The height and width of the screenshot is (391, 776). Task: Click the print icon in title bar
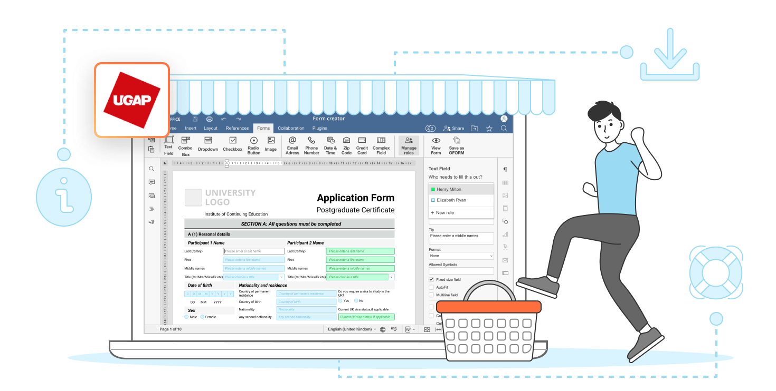[x=210, y=119]
